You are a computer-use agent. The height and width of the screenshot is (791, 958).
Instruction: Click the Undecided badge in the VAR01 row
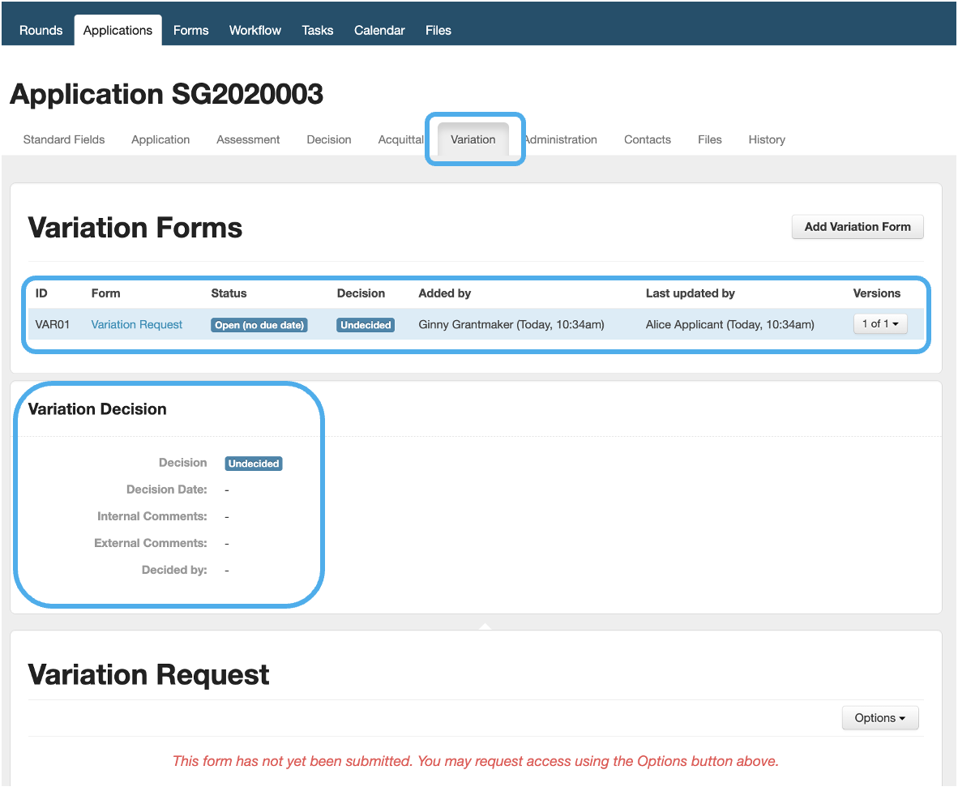(x=366, y=325)
